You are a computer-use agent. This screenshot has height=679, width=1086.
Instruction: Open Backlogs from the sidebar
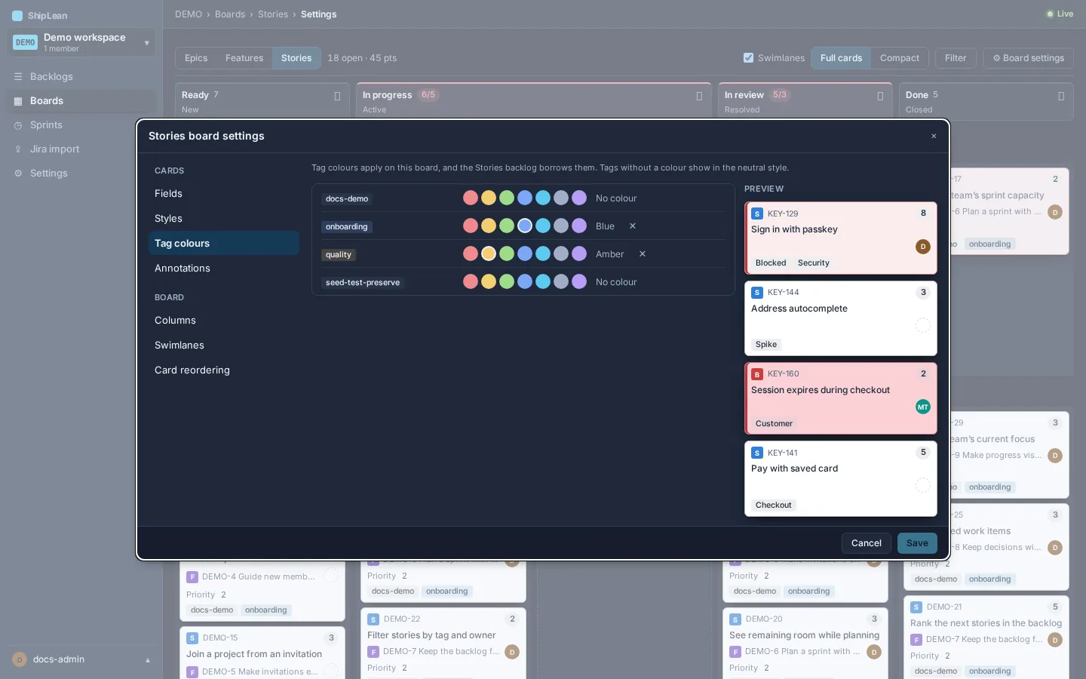click(x=81, y=77)
